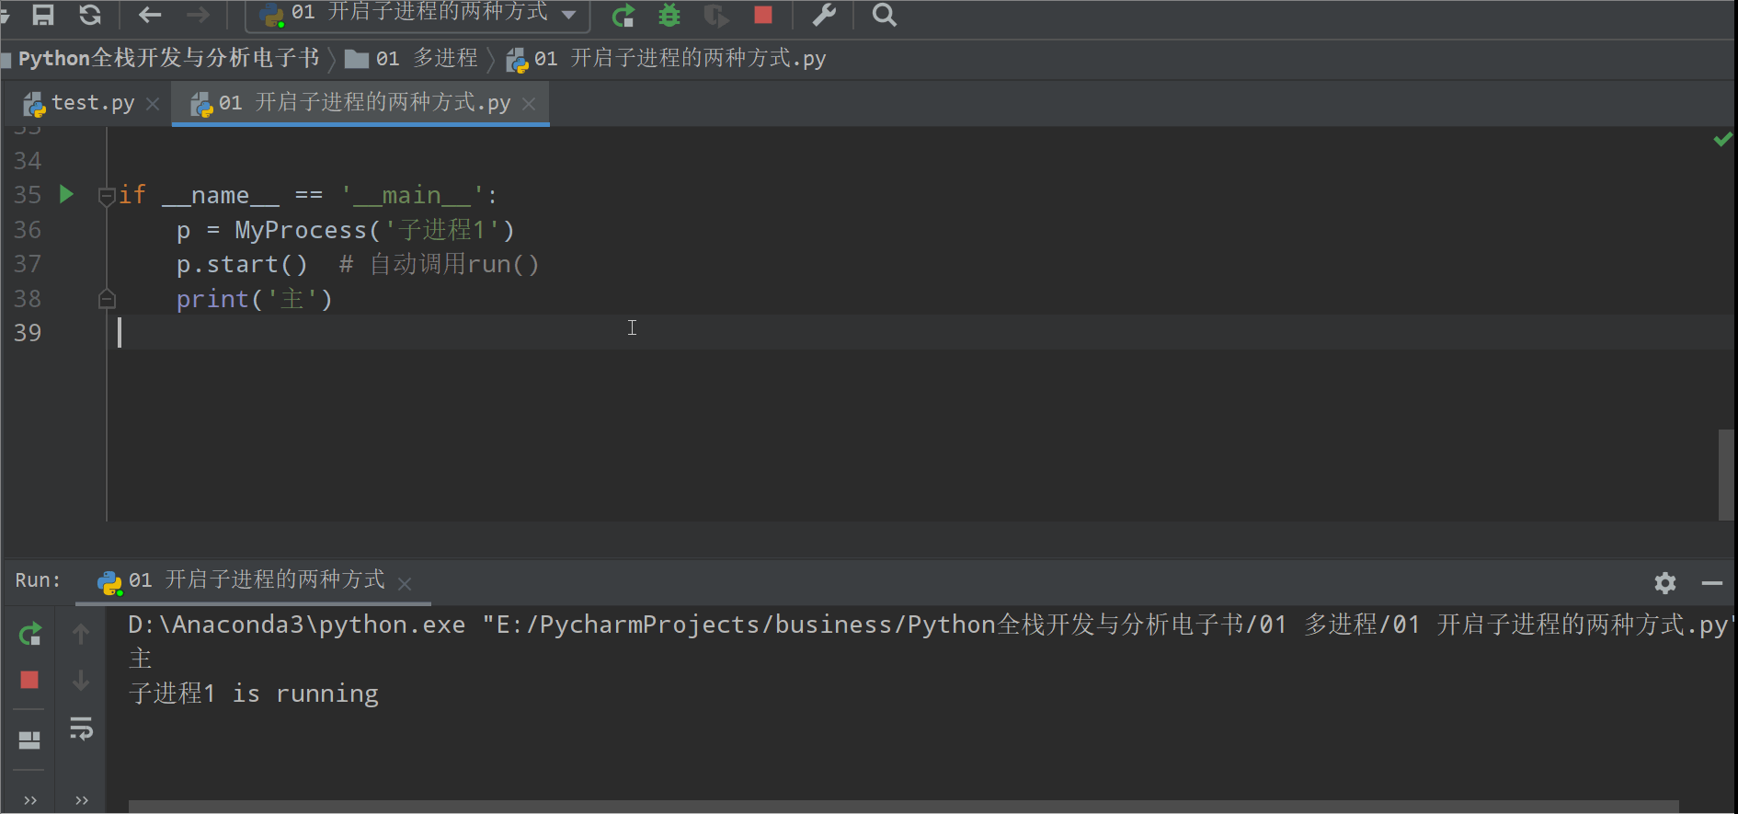The image size is (1738, 814).
Task: Click the green inspection checkmark in editor
Action: tap(1722, 139)
